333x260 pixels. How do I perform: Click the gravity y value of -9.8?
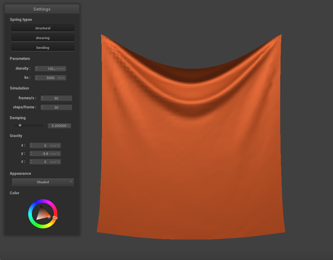point(45,154)
